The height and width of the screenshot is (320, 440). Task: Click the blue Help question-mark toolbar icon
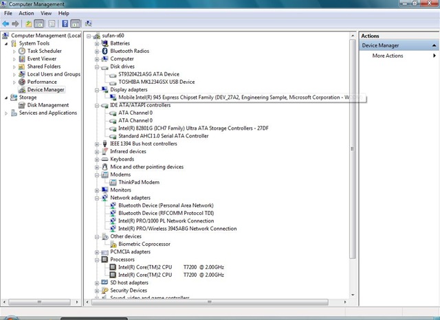coord(65,24)
